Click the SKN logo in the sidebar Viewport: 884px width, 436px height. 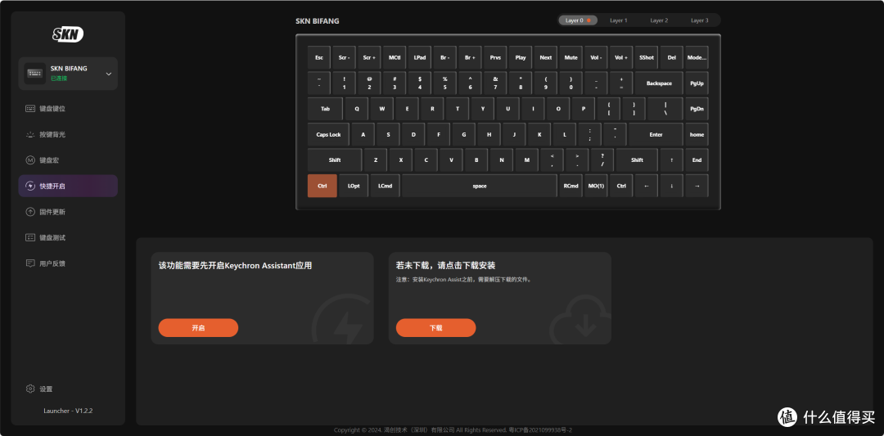pyautogui.click(x=68, y=35)
